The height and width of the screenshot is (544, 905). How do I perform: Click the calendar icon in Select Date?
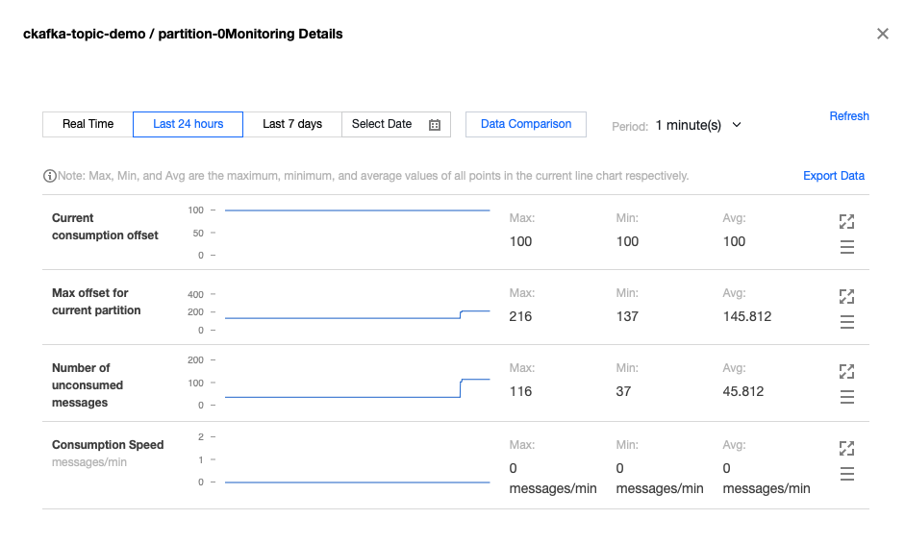435,125
